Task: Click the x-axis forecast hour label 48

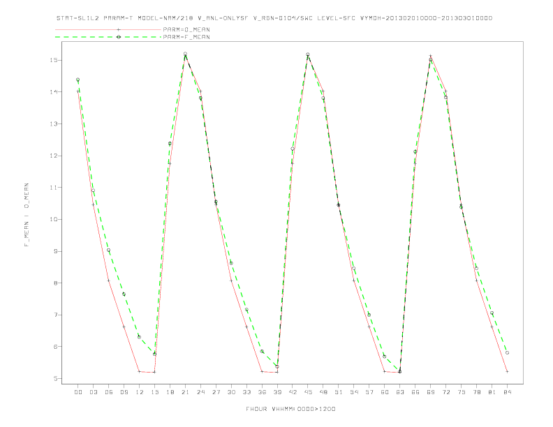Action: 323,392
